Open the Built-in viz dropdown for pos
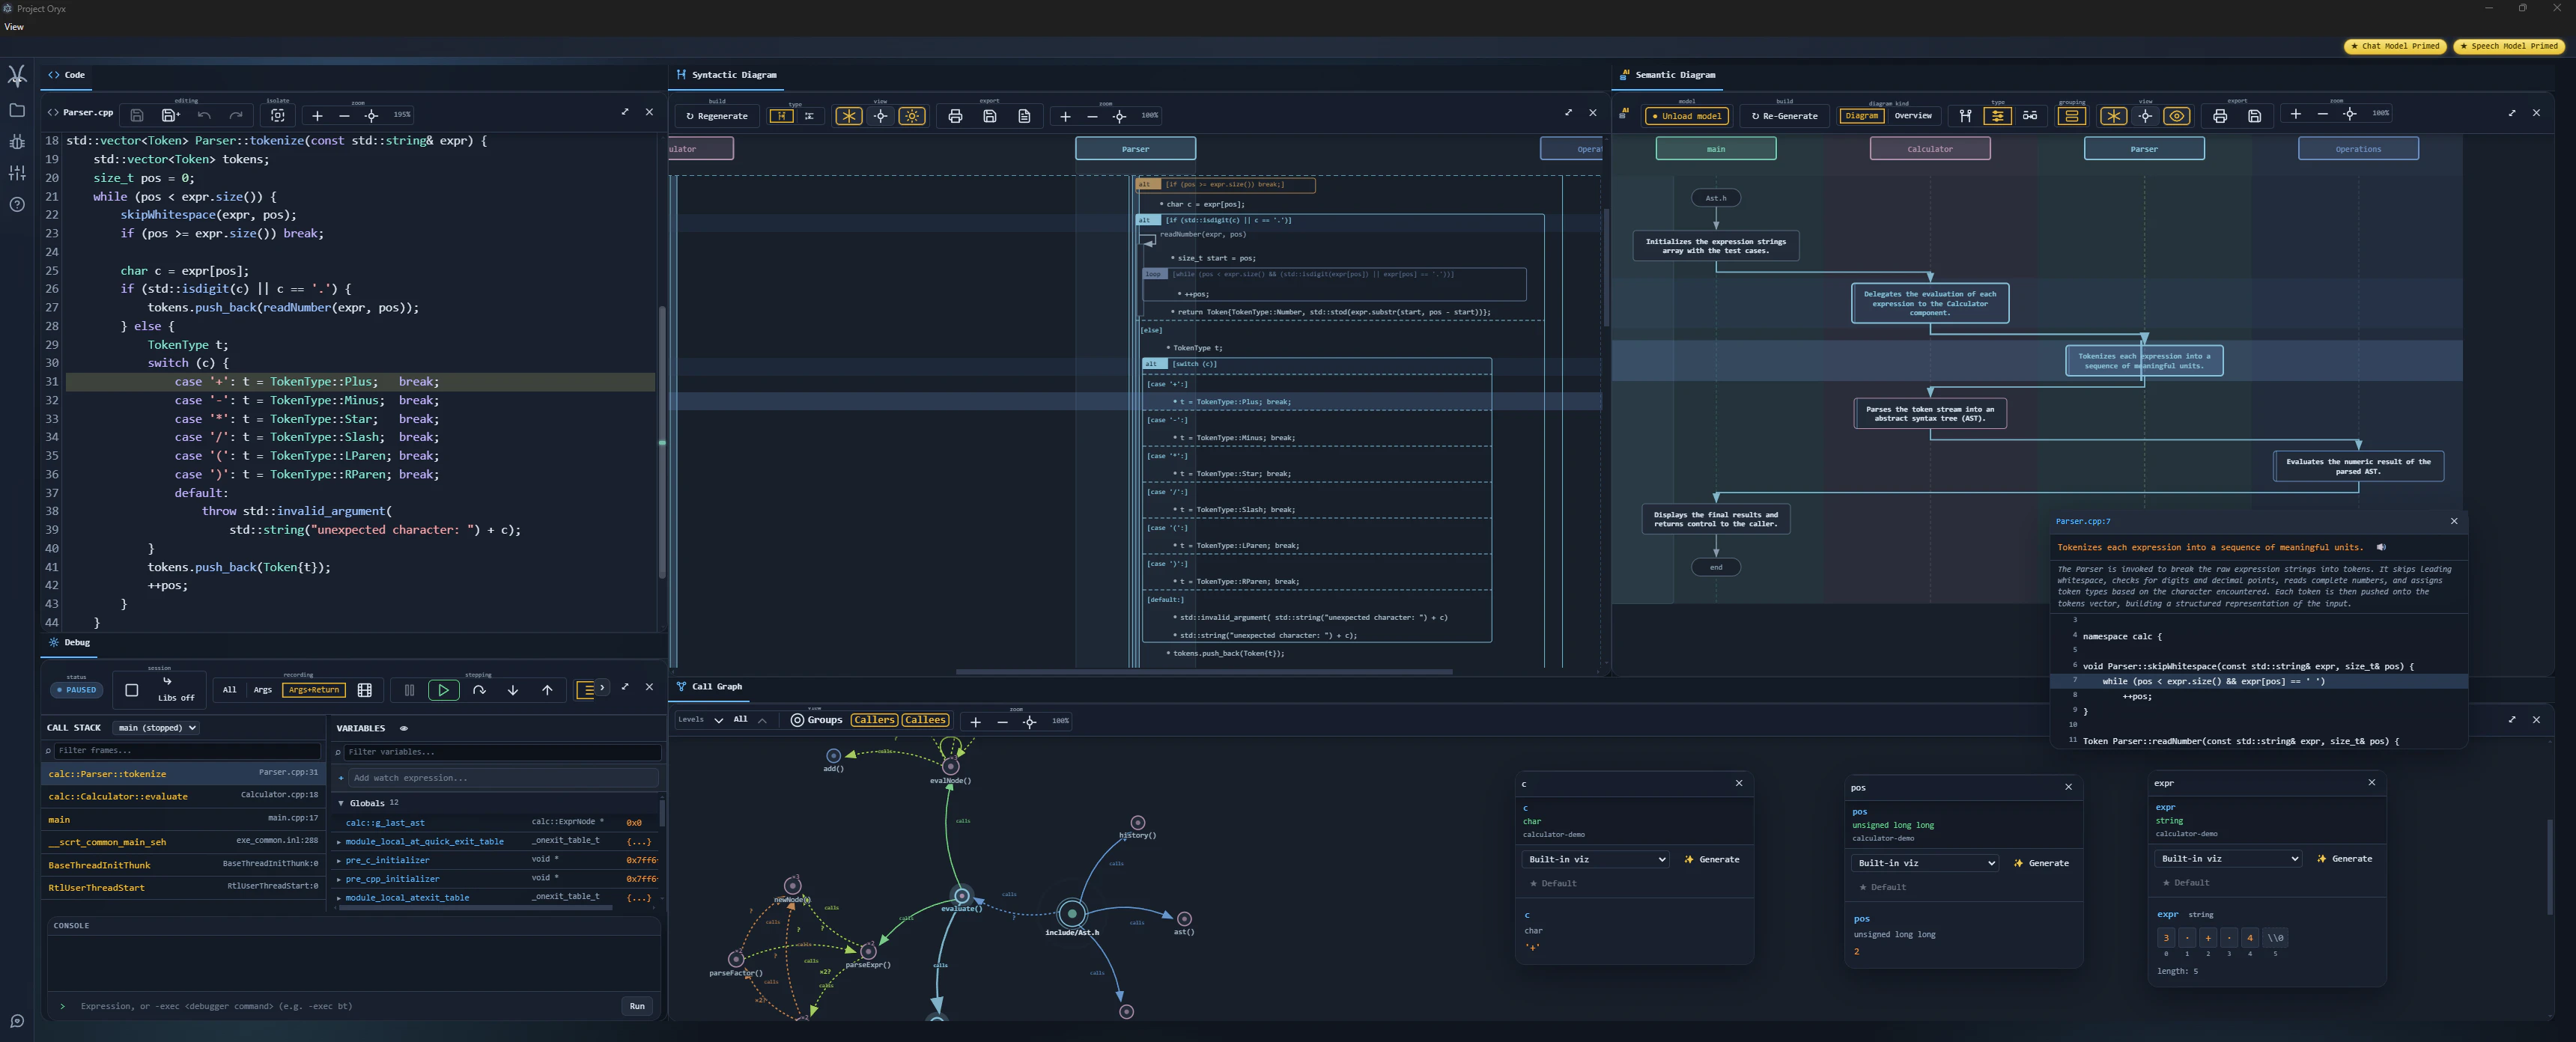 point(1925,863)
